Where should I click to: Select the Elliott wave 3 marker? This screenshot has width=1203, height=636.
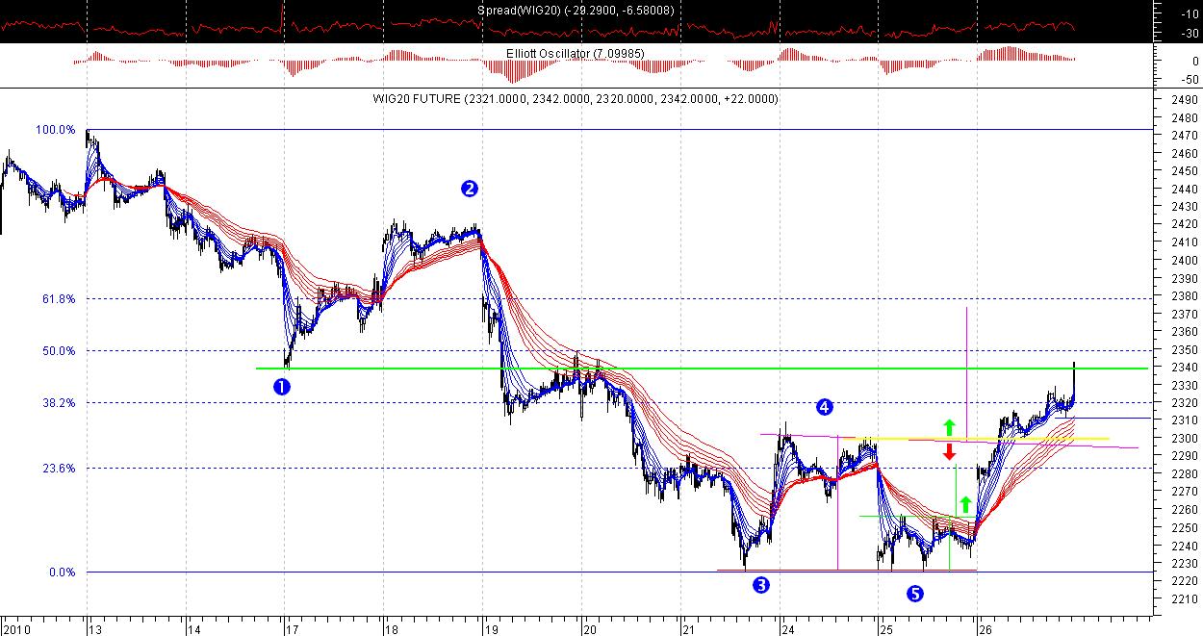pyautogui.click(x=761, y=585)
